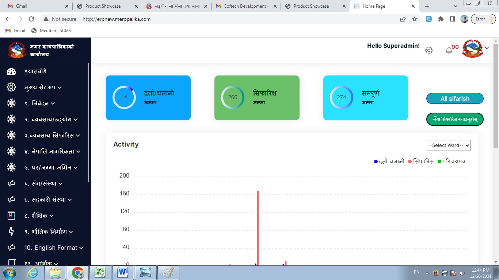Open Excel from the Windows taskbar
Viewport: 499px width, 280px height.
100,272
